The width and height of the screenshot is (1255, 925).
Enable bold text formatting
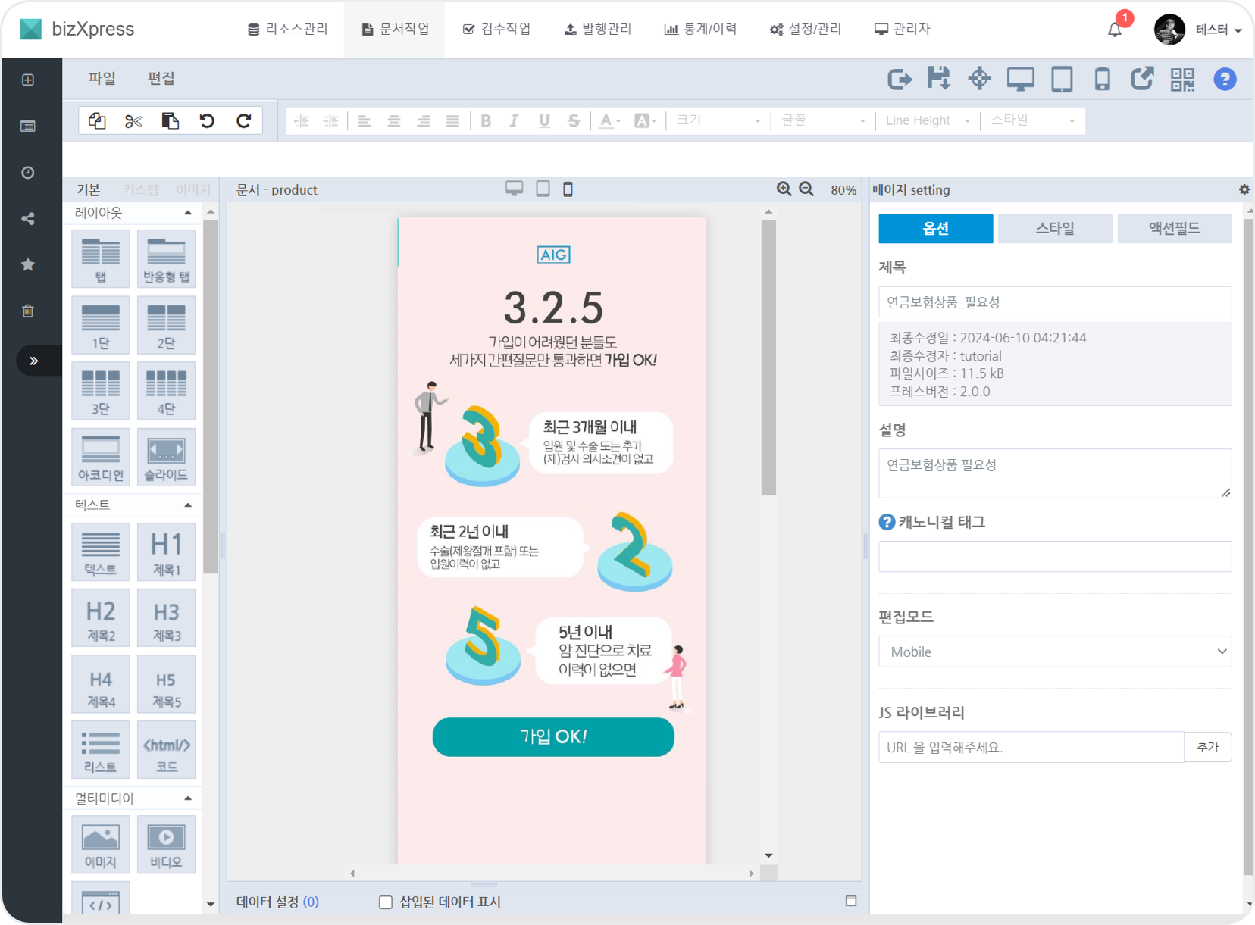486,120
